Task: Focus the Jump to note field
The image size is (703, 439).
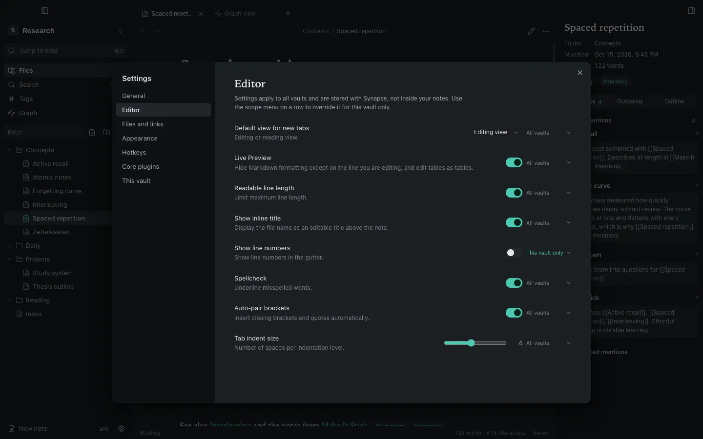Action: coord(66,51)
